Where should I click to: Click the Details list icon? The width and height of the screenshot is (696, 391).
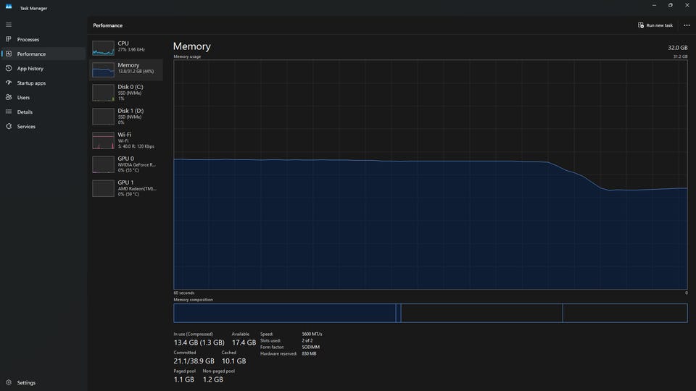tap(9, 112)
